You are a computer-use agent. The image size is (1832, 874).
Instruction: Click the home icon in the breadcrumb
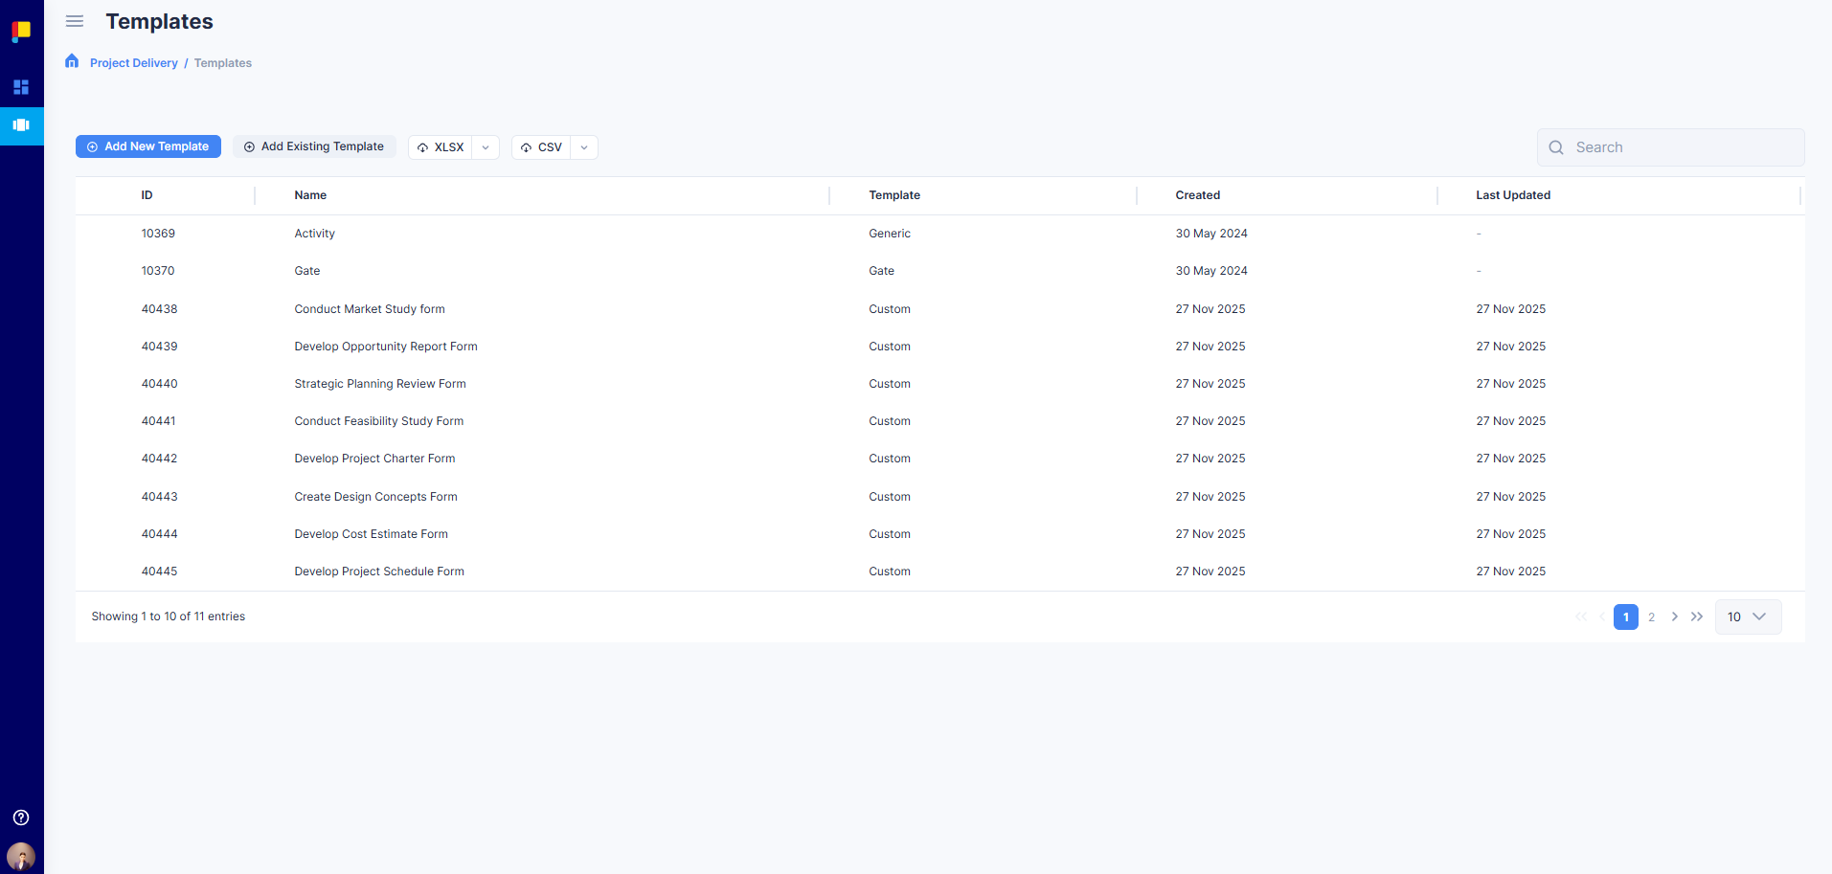(71, 60)
